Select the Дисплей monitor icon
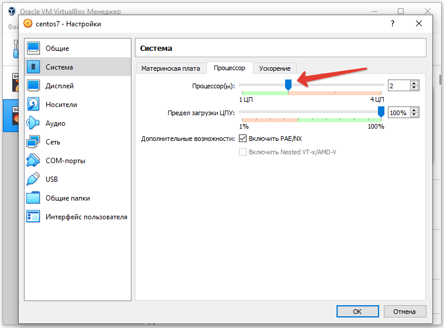 33,85
